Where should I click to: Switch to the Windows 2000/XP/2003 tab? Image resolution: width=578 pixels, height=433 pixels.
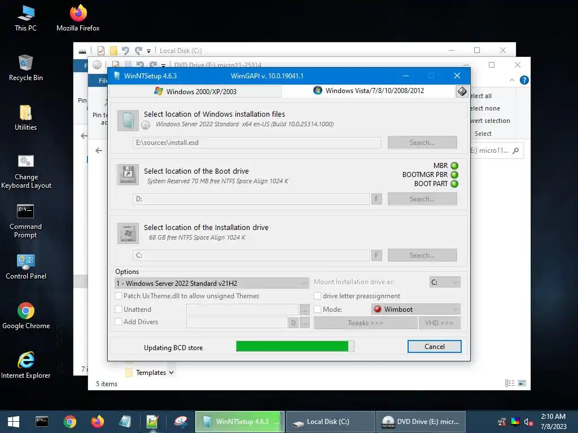[x=195, y=91]
